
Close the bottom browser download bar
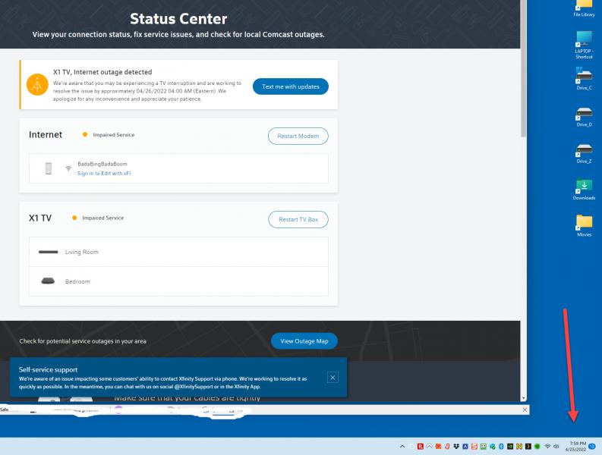point(525,409)
